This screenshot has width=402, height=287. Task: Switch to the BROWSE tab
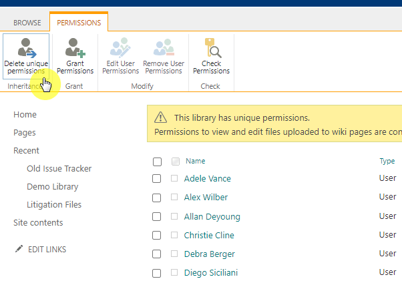[27, 23]
